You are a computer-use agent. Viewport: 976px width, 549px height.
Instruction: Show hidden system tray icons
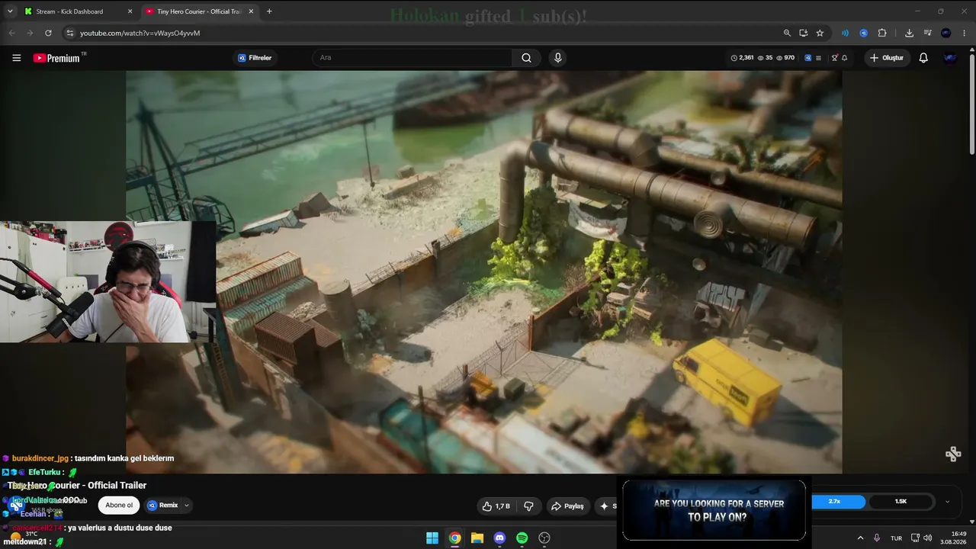coord(860,538)
